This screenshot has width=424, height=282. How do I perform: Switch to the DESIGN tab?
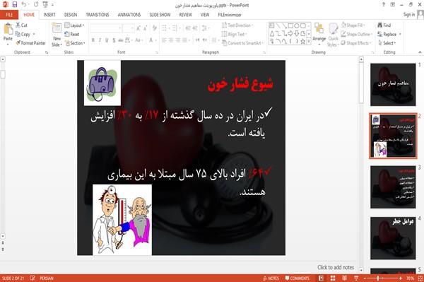click(71, 15)
